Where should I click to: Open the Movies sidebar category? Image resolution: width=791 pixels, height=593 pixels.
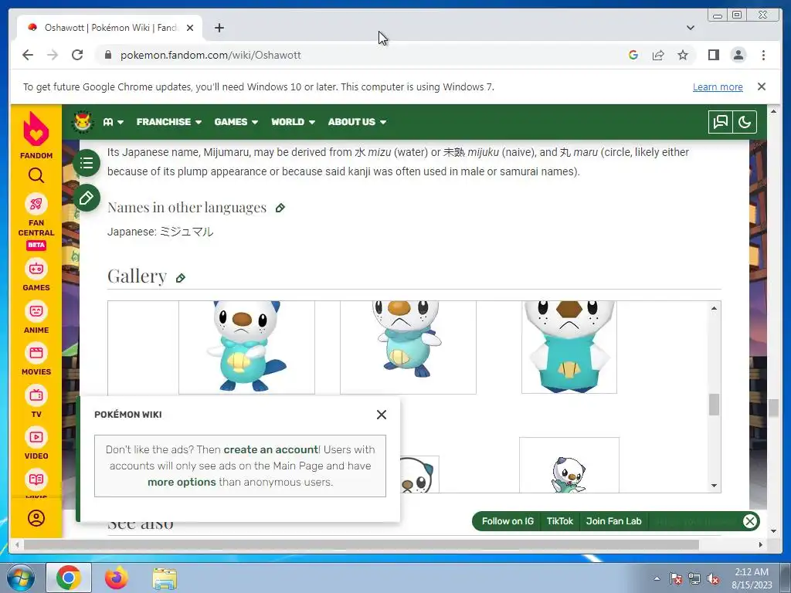point(36,360)
